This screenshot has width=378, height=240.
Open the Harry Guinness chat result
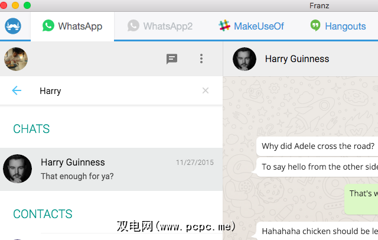coord(112,169)
